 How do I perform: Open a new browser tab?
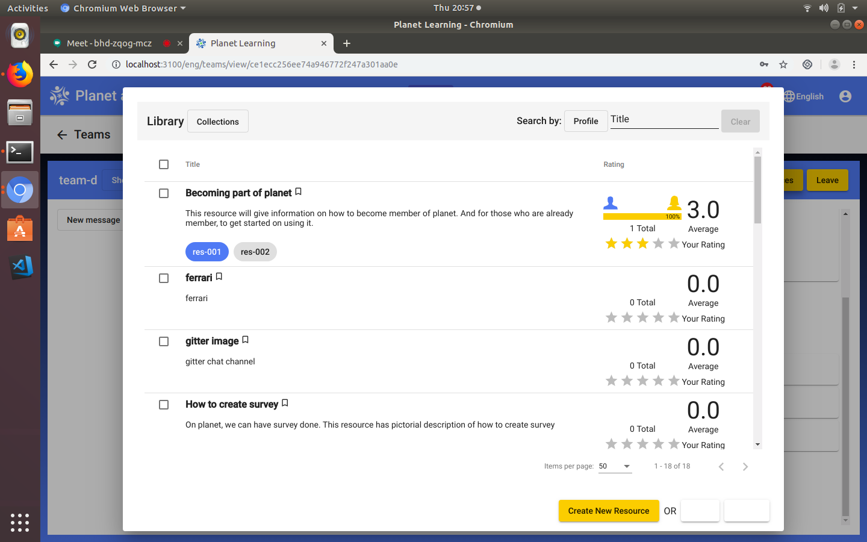[347, 43]
